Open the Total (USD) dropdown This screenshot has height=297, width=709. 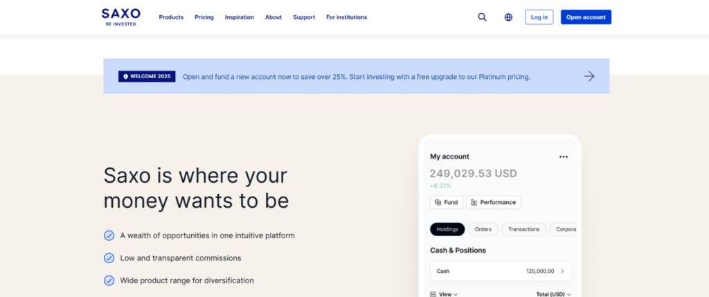click(553, 294)
